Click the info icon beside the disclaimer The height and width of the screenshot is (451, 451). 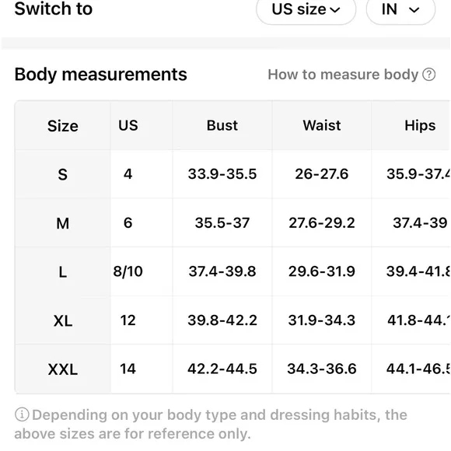pos(22,414)
